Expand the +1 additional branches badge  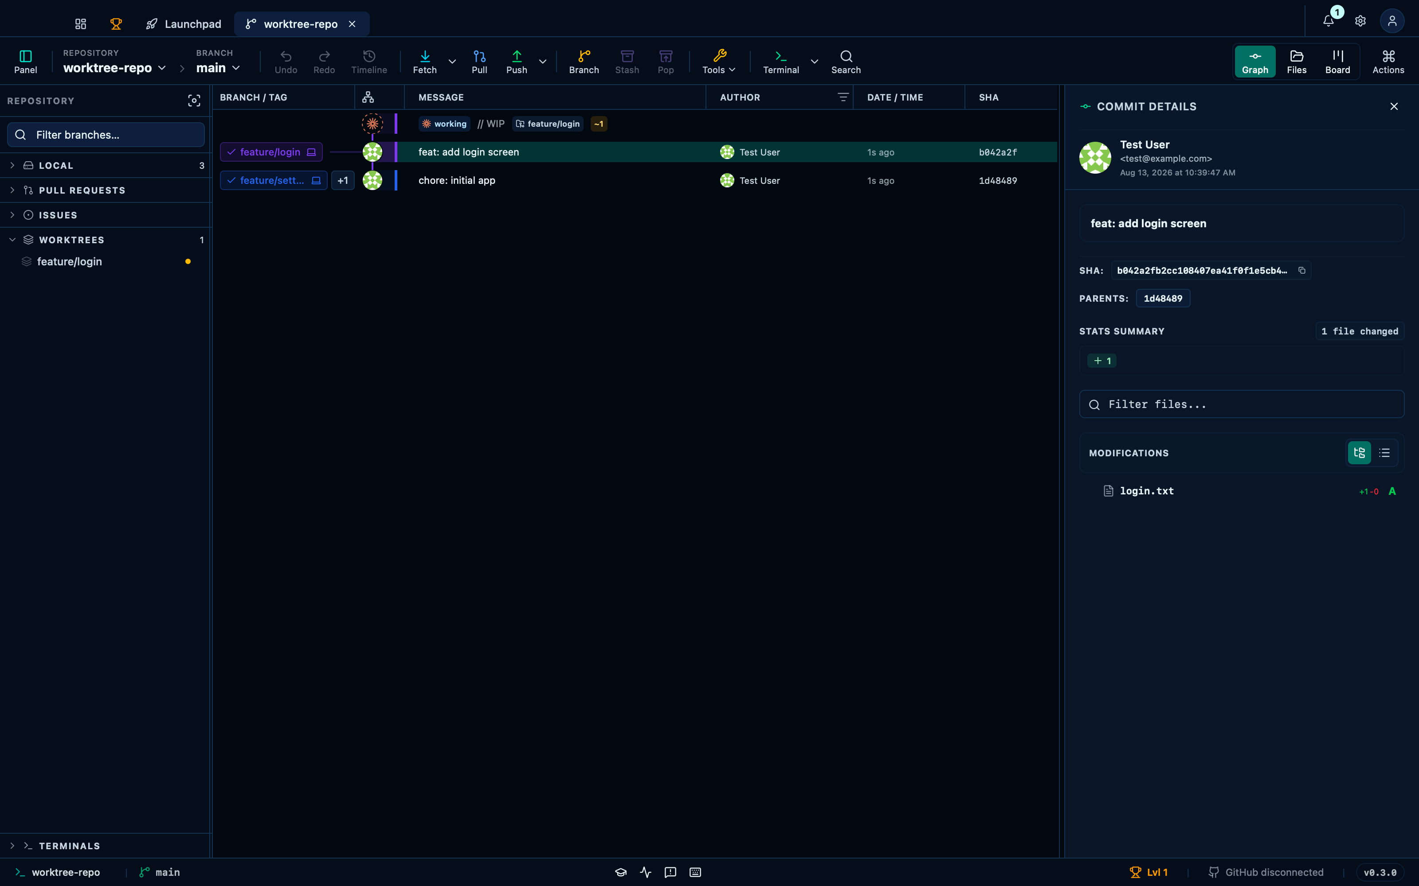tap(343, 180)
